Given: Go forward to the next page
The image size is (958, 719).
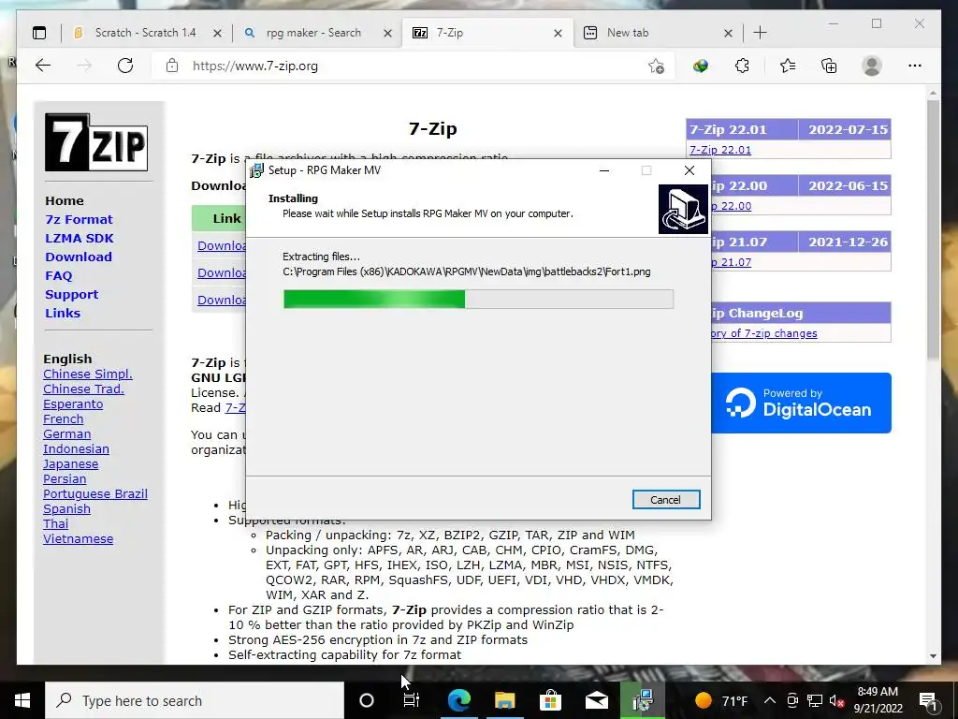Looking at the screenshot, I should [84, 66].
